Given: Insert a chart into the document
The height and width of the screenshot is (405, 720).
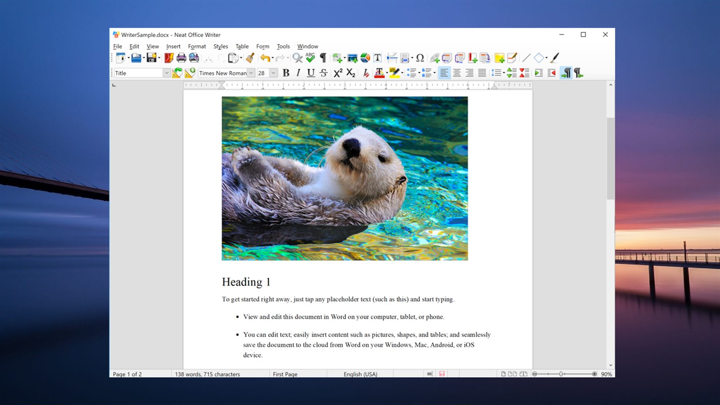Looking at the screenshot, I should coord(365,58).
